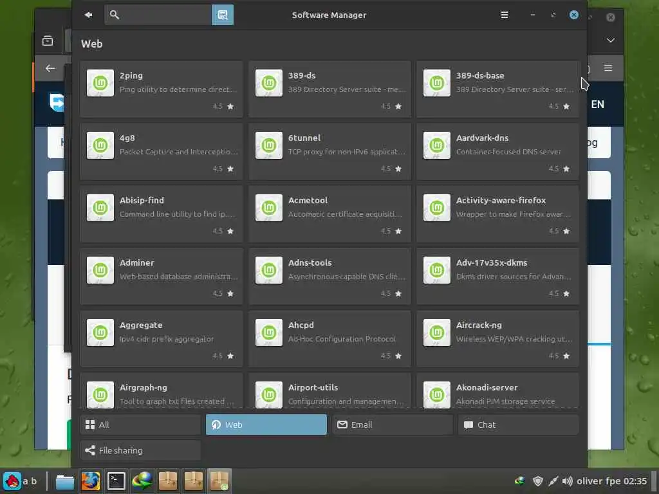The image size is (659, 494).
Task: Click the Airport-utils package icon
Action: click(269, 394)
